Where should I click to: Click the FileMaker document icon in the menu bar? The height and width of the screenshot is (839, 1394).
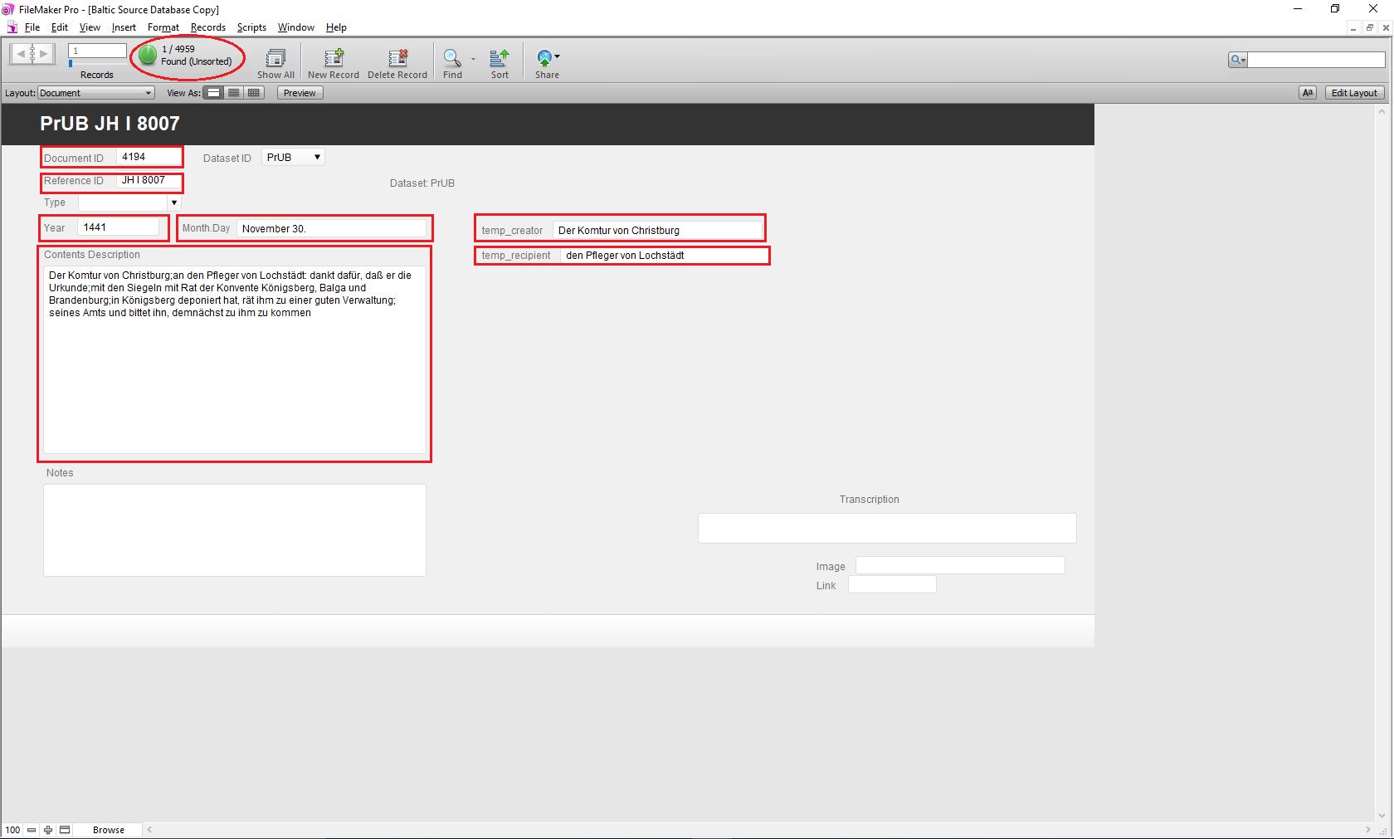12,27
